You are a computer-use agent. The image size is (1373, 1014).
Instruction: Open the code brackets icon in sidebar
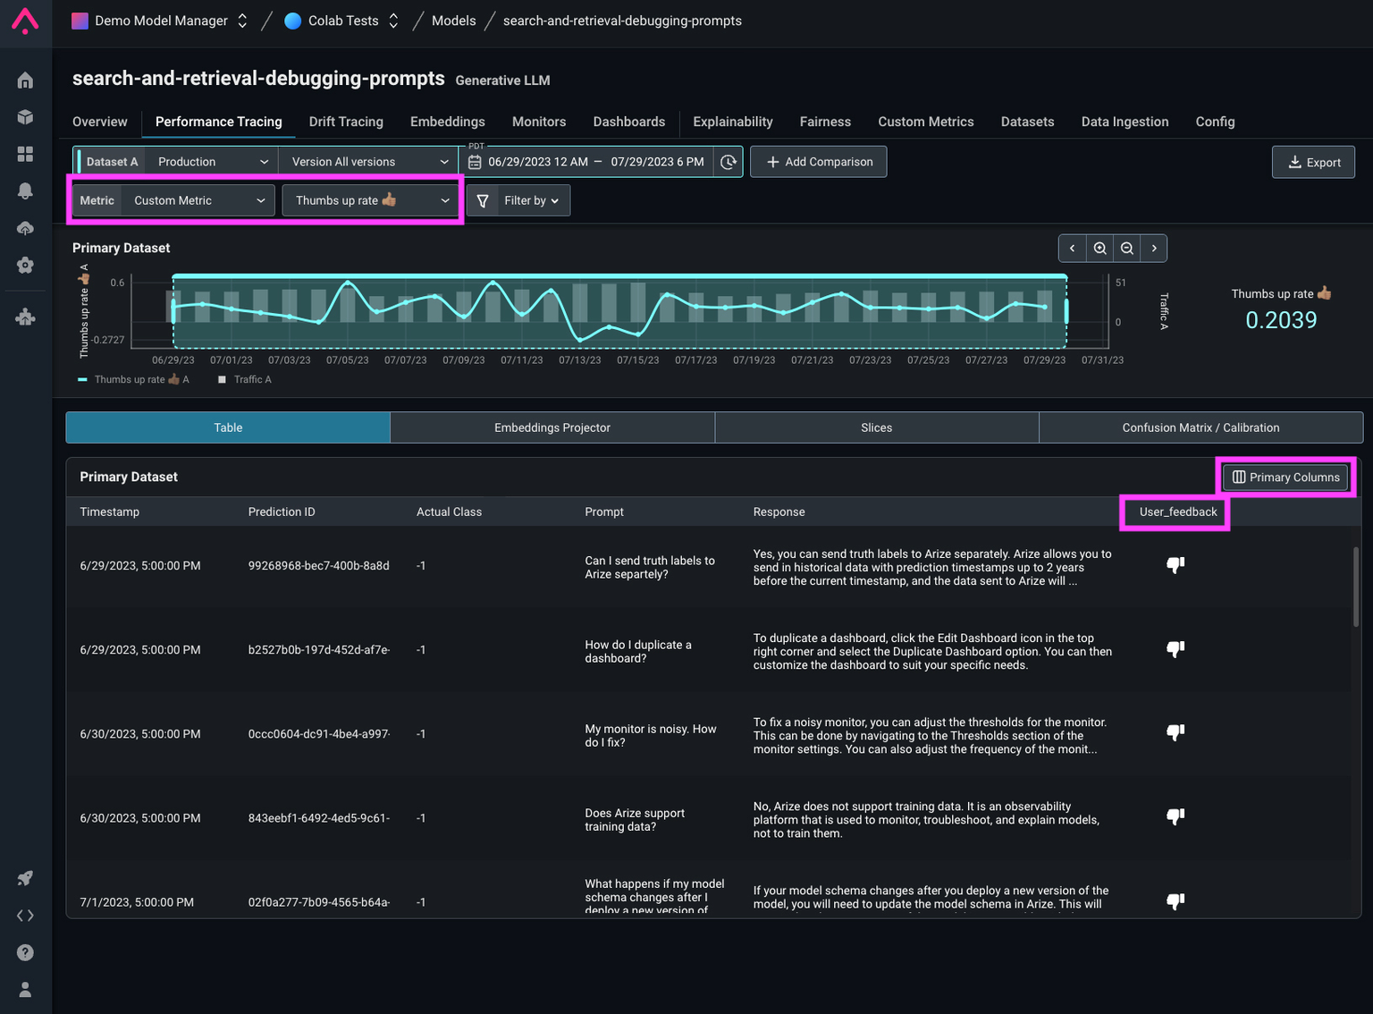pos(25,915)
